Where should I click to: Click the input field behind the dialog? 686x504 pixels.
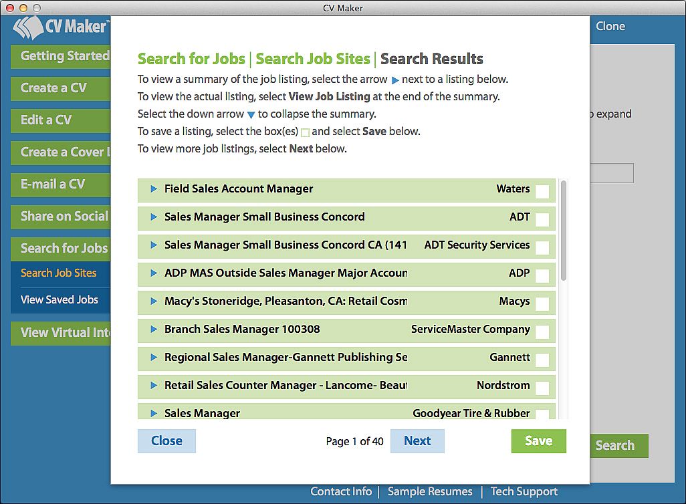coord(612,173)
